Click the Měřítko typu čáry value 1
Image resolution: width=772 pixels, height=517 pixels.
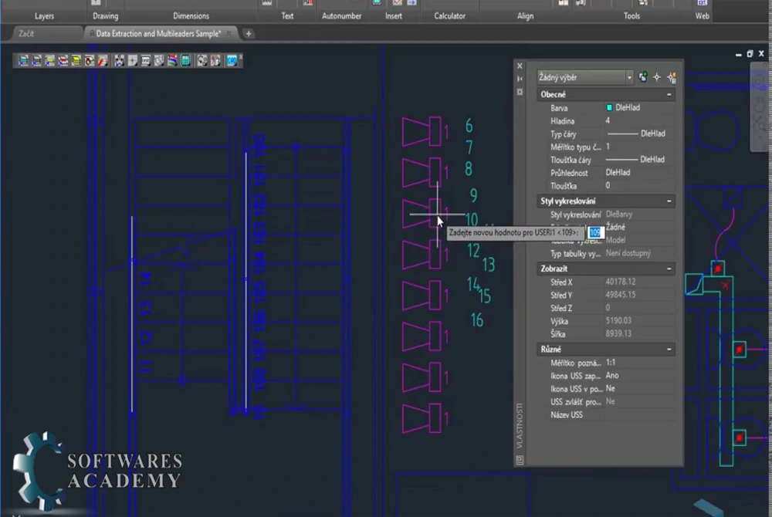pos(608,147)
